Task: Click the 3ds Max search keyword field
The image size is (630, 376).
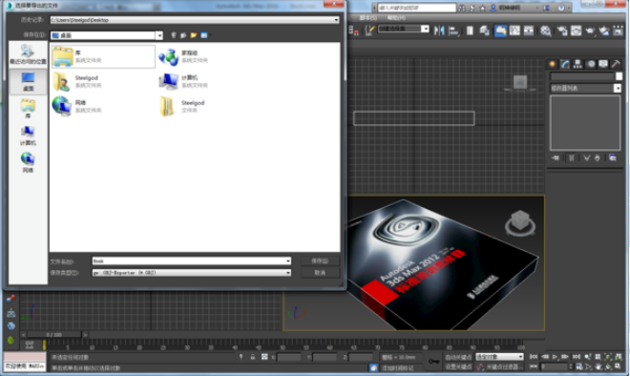Action: tap(416, 8)
